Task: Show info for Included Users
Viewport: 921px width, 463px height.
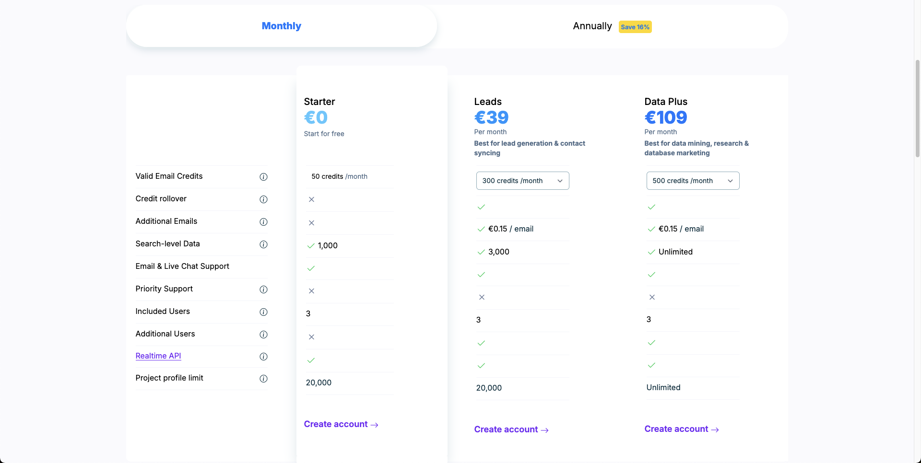Action: point(263,312)
